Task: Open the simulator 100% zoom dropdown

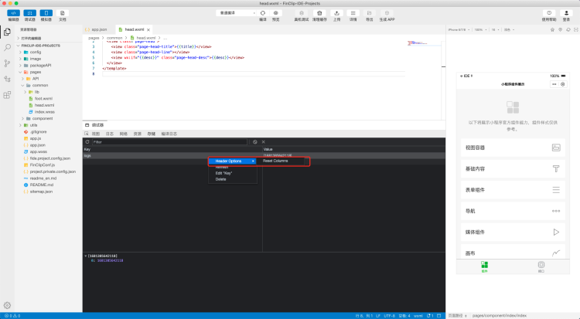Action: (480, 29)
